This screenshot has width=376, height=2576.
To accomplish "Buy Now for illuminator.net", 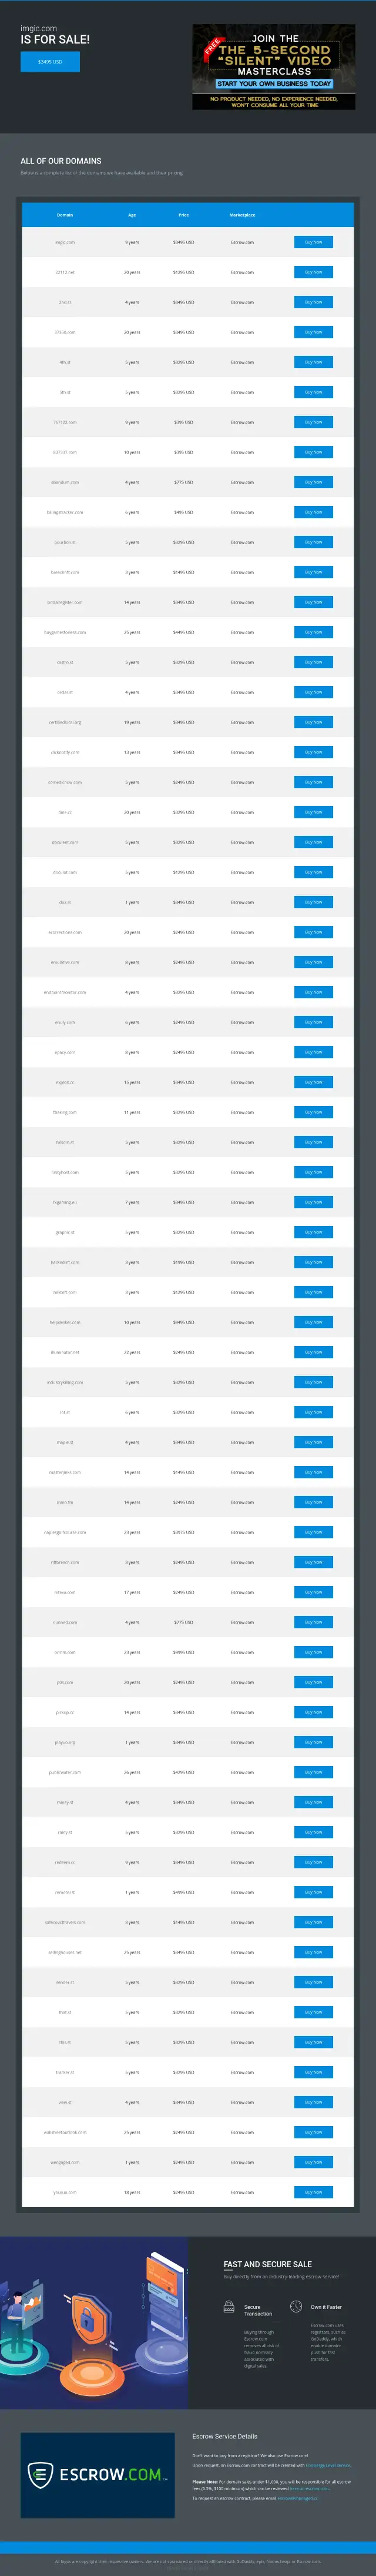I will point(314,1352).
